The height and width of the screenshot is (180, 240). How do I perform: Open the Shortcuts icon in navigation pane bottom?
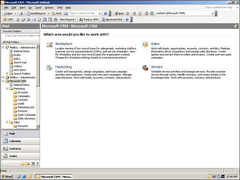click(33, 163)
